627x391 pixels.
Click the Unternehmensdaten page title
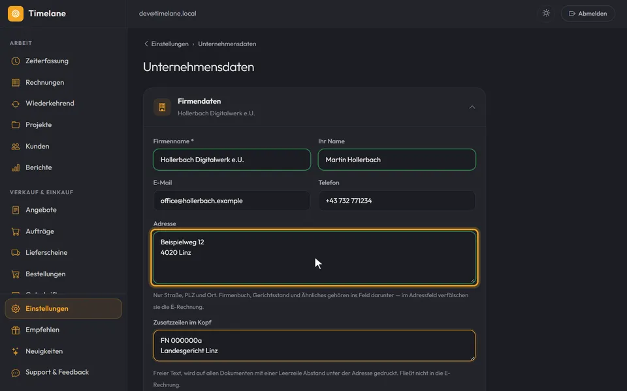199,66
